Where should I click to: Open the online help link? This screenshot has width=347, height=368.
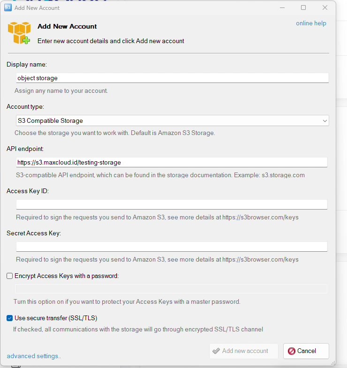click(311, 23)
